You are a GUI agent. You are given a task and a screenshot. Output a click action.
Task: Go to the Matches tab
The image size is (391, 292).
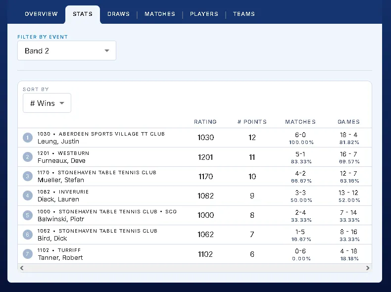[x=160, y=14]
